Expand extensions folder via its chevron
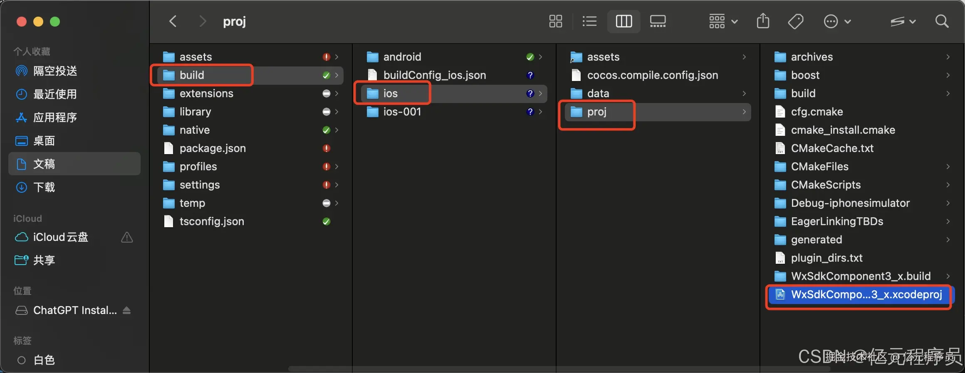 tap(337, 93)
